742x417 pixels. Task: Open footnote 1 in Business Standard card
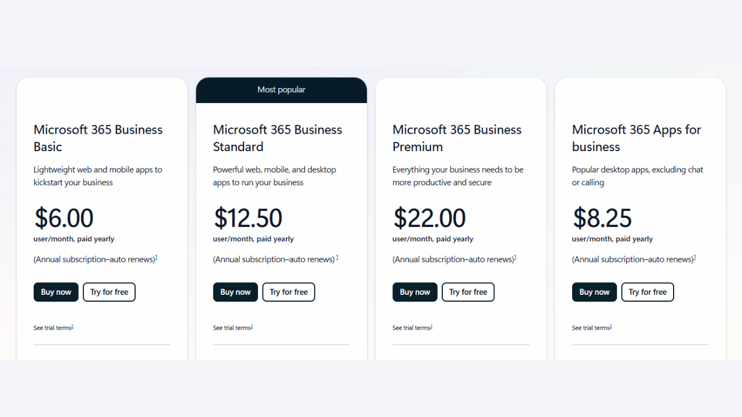coord(337,257)
